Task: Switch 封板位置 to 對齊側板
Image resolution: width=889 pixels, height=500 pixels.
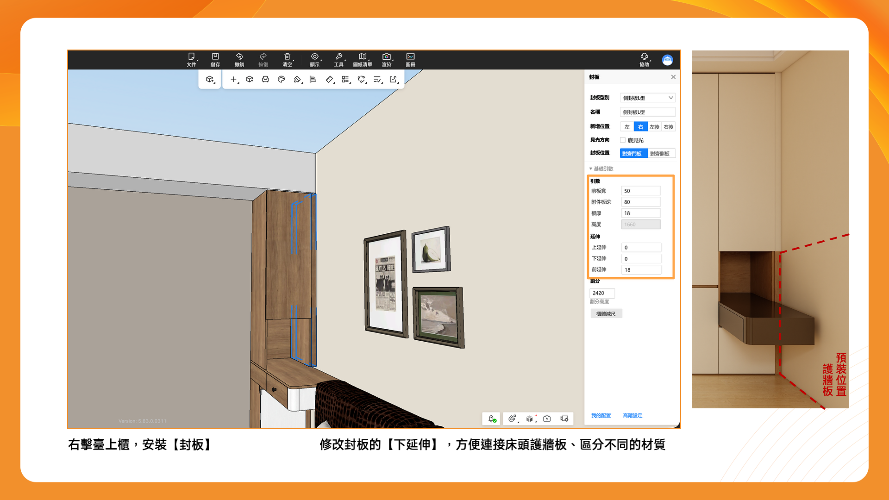Action: point(660,153)
